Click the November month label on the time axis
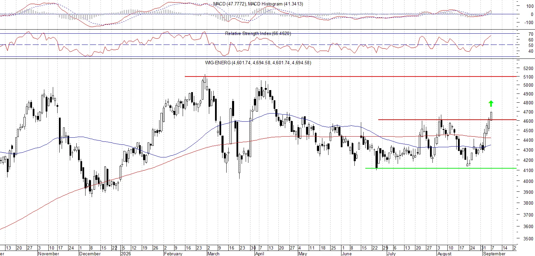 pos(49,254)
